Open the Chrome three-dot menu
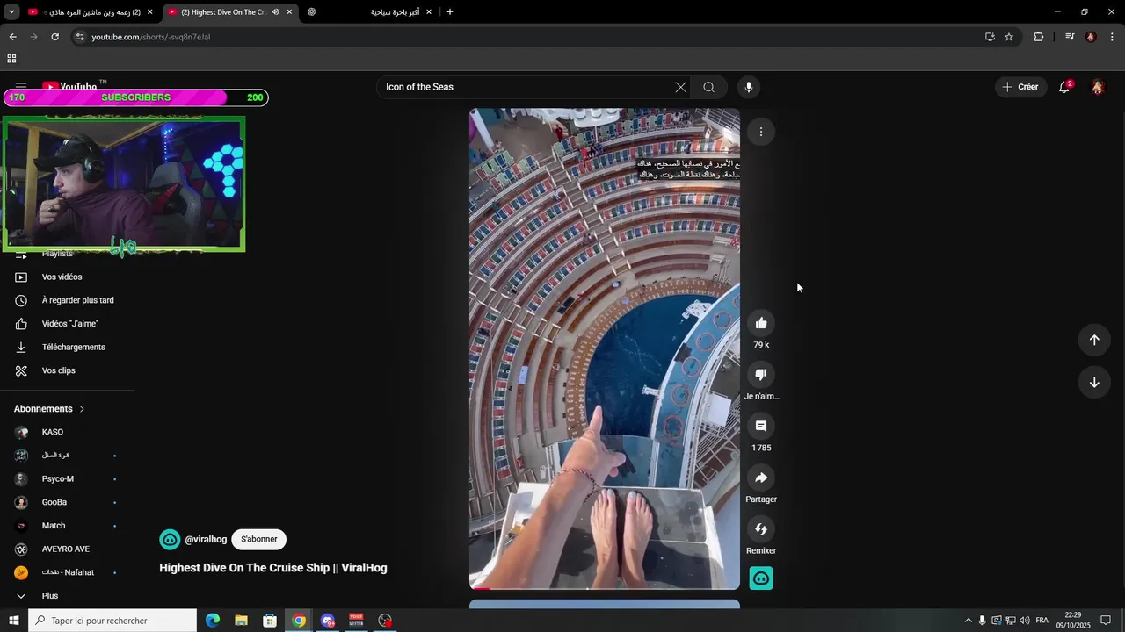This screenshot has width=1125, height=632. click(x=1113, y=37)
